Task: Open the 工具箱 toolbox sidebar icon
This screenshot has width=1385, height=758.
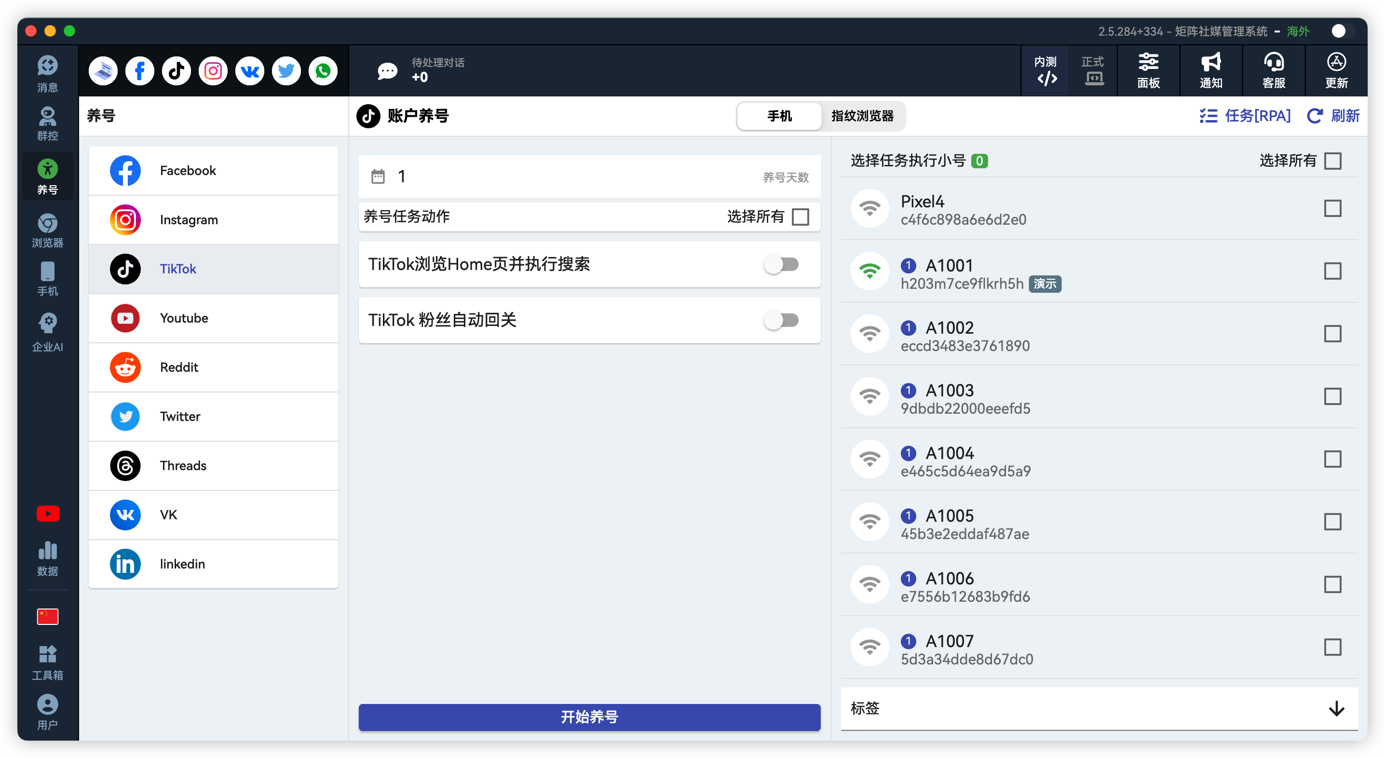Action: [47, 663]
